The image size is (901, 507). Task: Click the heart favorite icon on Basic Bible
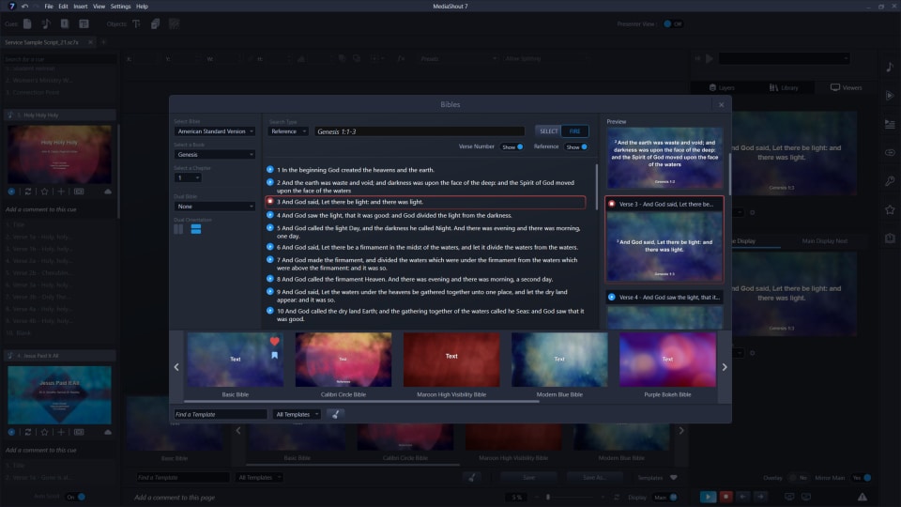(275, 342)
